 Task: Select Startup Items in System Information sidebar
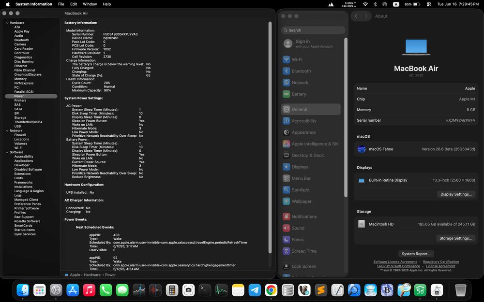(x=24, y=230)
